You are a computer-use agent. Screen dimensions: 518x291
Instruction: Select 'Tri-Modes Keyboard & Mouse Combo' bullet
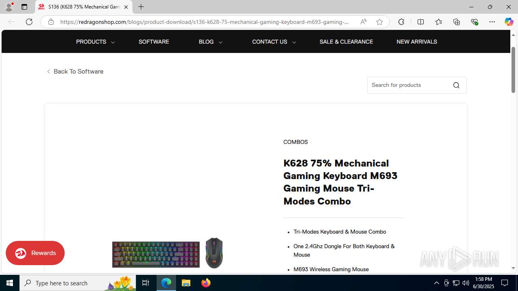[340, 232]
